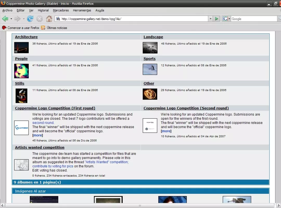This screenshot has width=281, height=208.
Task: Open the People album link
Action: [x=21, y=58]
